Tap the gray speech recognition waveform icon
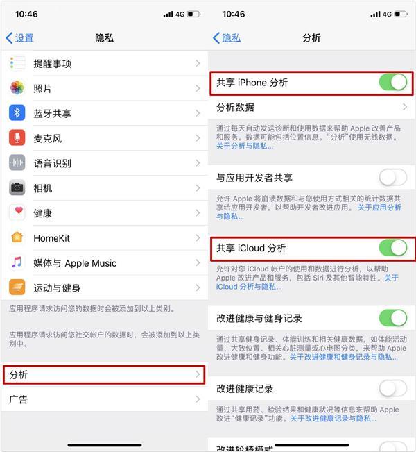The image size is (416, 452). click(x=17, y=163)
